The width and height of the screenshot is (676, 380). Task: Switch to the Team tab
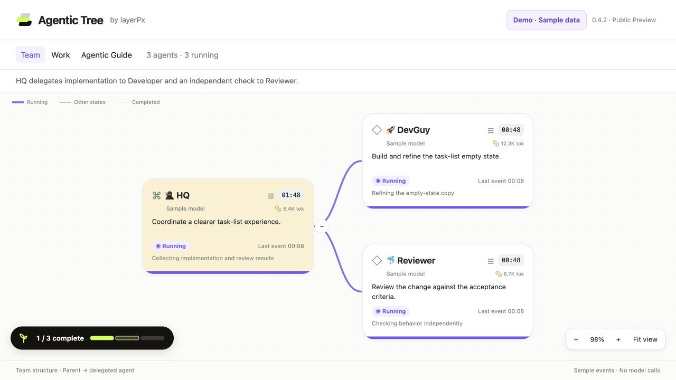pos(30,55)
